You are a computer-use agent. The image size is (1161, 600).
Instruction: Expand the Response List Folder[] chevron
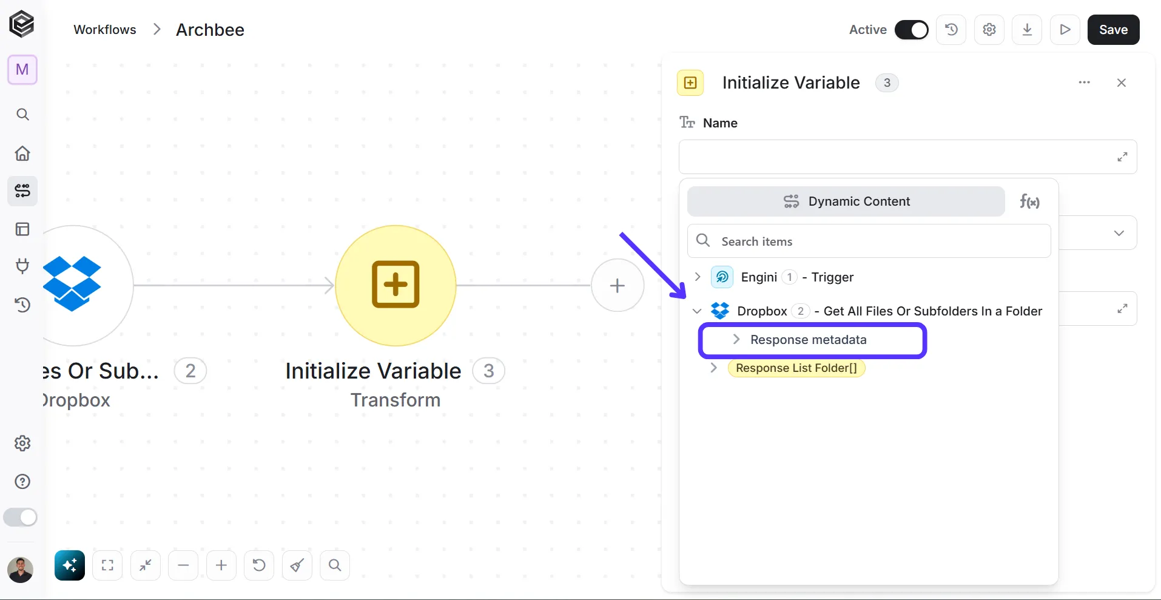tap(714, 368)
